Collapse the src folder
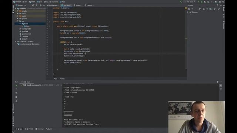Image resolution: width=237 pixels, height=133 pixels. tap(18, 21)
